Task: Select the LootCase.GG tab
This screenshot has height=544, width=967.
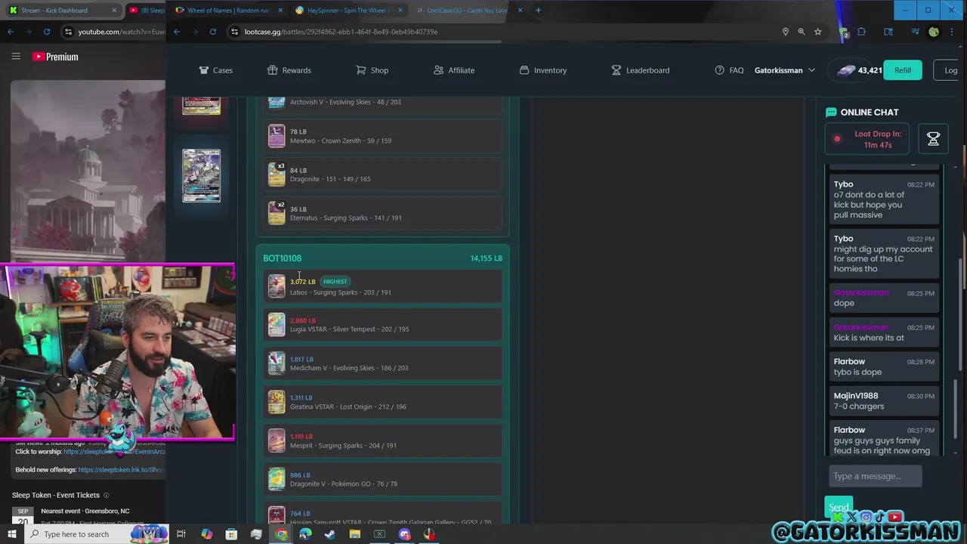Action: (x=468, y=11)
